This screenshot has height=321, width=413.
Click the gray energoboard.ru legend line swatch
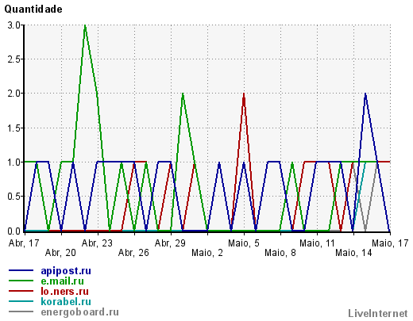pos(21,311)
